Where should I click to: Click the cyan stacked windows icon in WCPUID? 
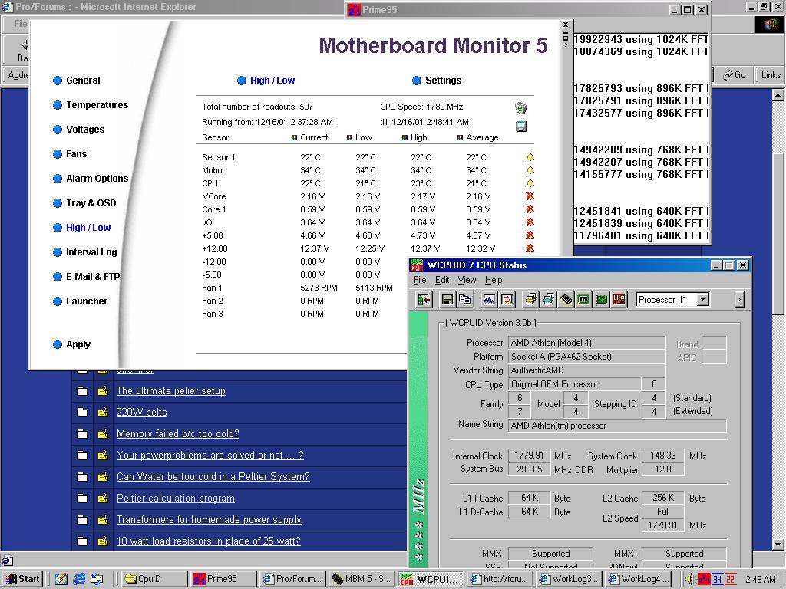[548, 300]
